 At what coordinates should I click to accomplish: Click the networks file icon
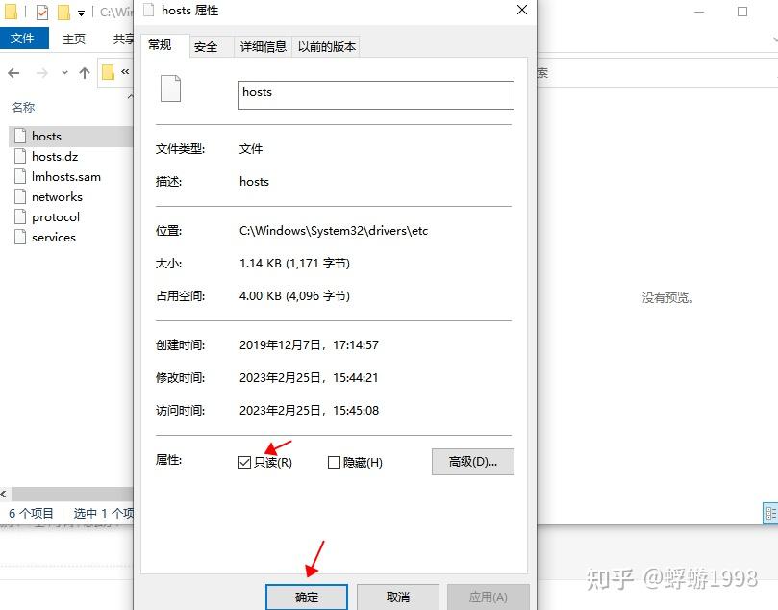20,196
